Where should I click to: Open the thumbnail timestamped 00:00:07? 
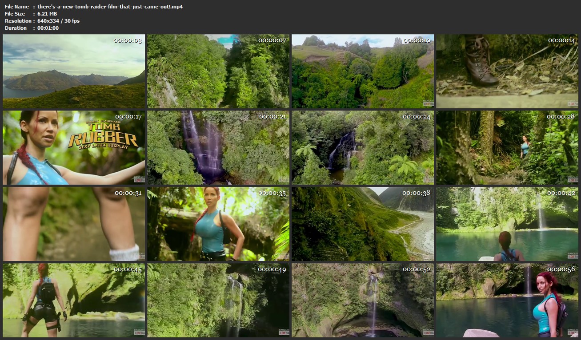pos(218,71)
